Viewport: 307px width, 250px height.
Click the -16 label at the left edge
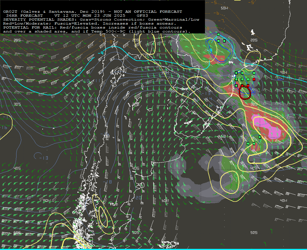pyautogui.click(x=4, y=128)
